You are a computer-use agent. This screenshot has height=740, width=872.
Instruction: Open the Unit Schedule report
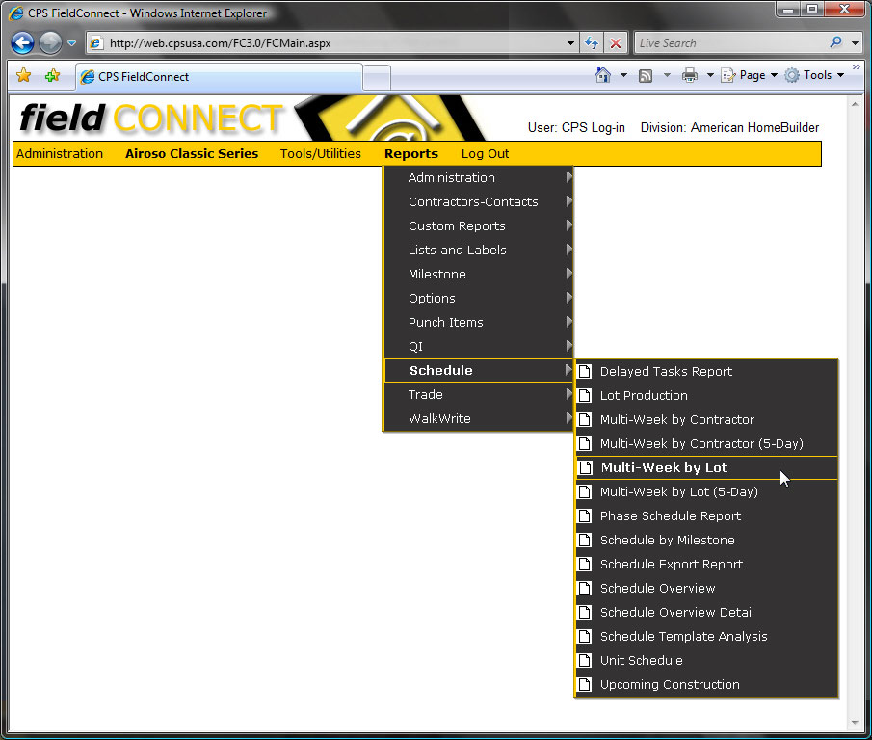point(706,660)
